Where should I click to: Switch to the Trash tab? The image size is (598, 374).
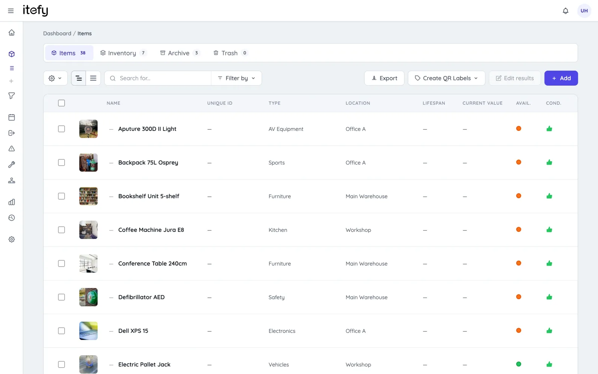click(230, 53)
